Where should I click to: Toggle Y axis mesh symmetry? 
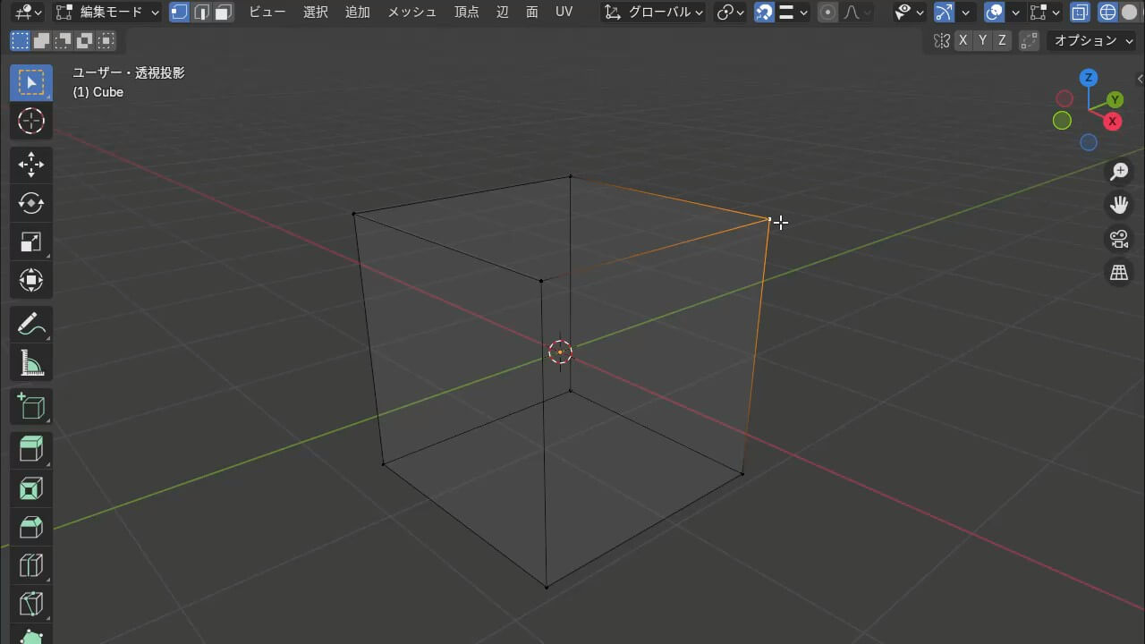(x=982, y=40)
